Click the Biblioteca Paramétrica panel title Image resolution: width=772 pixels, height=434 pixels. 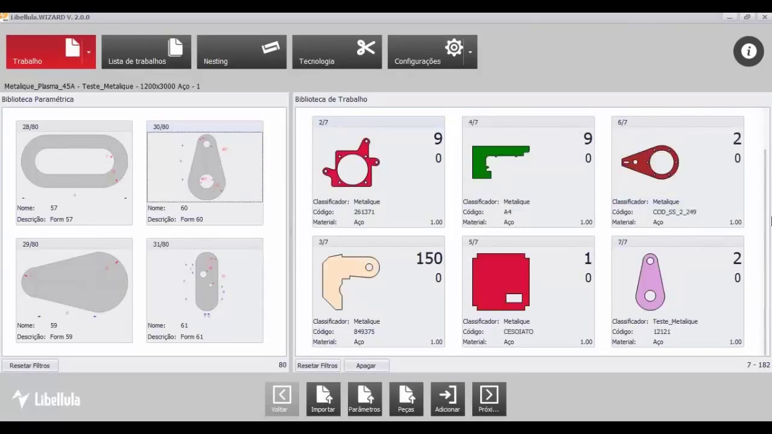[x=38, y=99]
